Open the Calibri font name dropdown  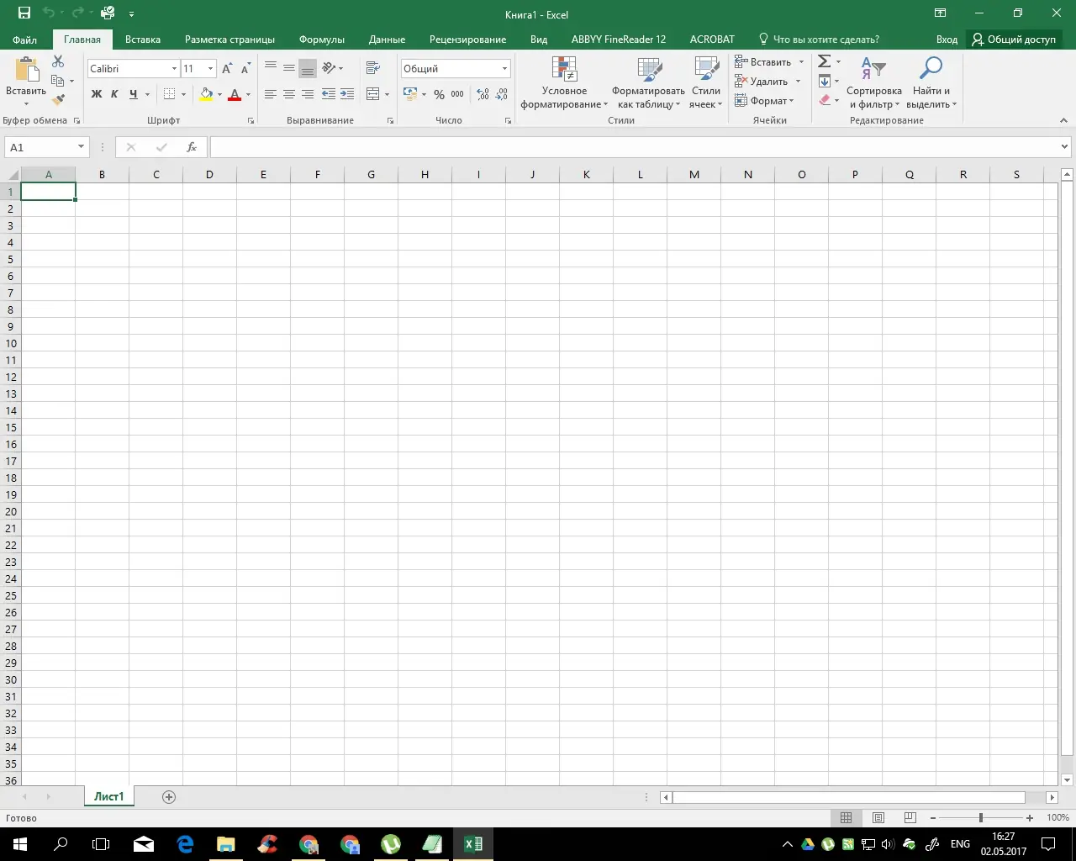(x=174, y=69)
